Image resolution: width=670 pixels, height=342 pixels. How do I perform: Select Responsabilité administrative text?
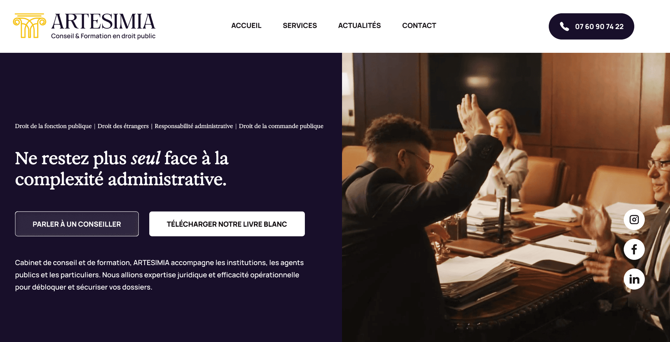click(x=194, y=126)
